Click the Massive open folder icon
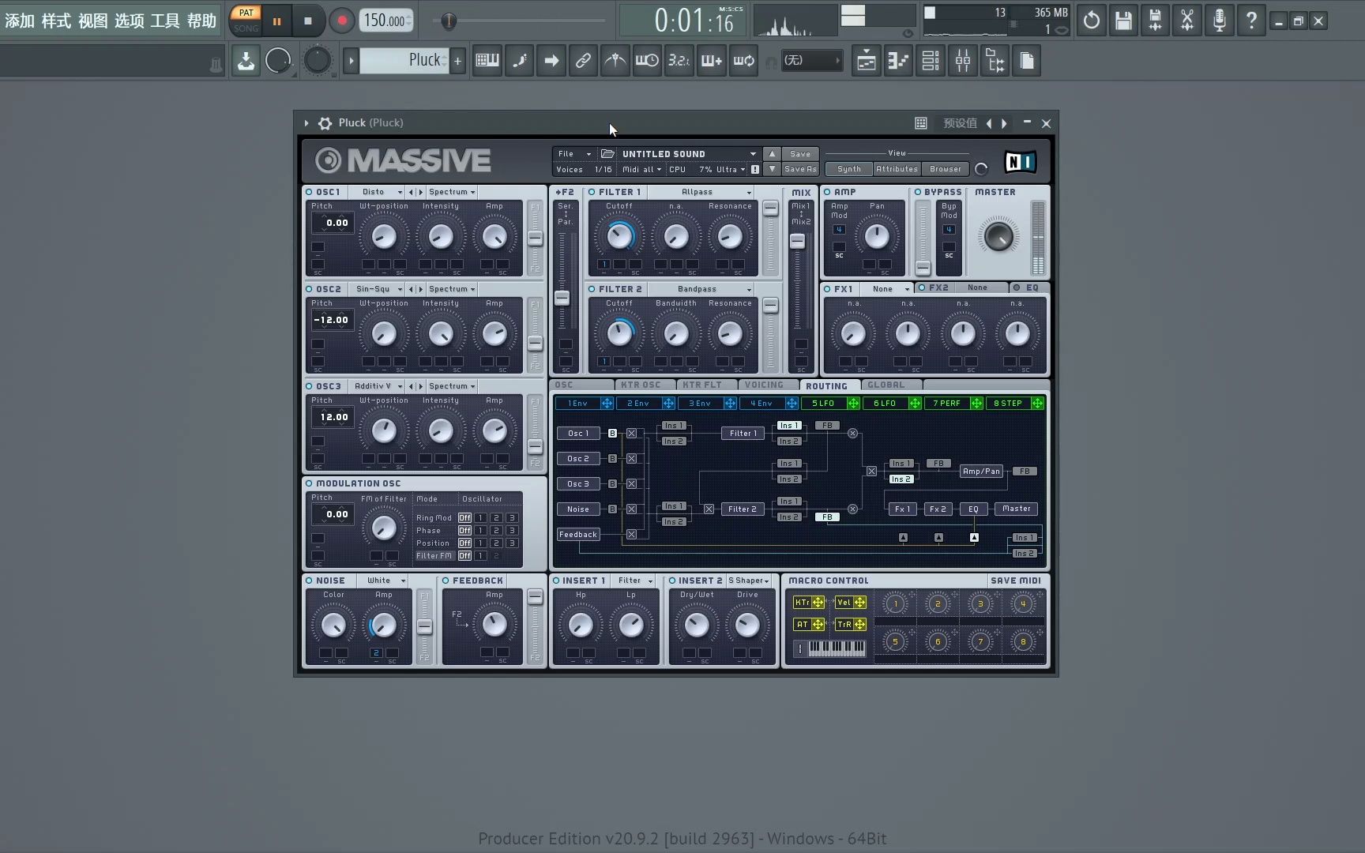Viewport: 1365px width, 853px height. tap(607, 154)
